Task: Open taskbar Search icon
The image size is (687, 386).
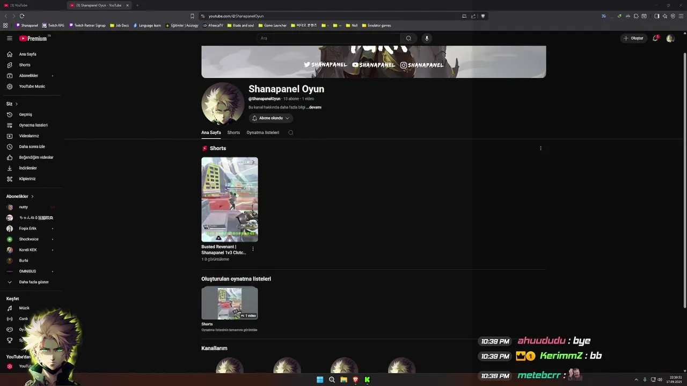Action: pos(332,380)
